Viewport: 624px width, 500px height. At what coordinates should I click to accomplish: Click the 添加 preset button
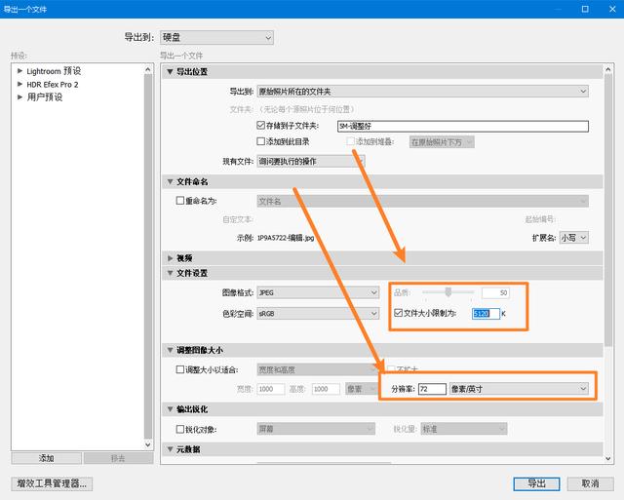pyautogui.click(x=47, y=458)
